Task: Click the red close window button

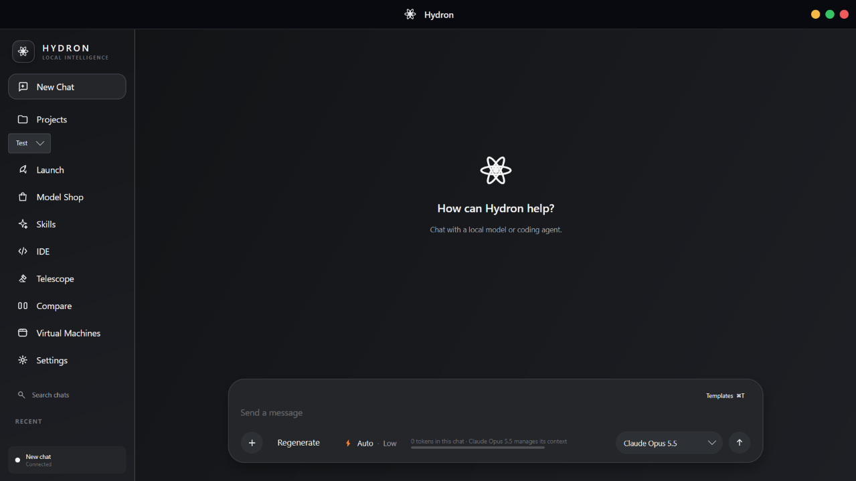Action: pyautogui.click(x=844, y=14)
